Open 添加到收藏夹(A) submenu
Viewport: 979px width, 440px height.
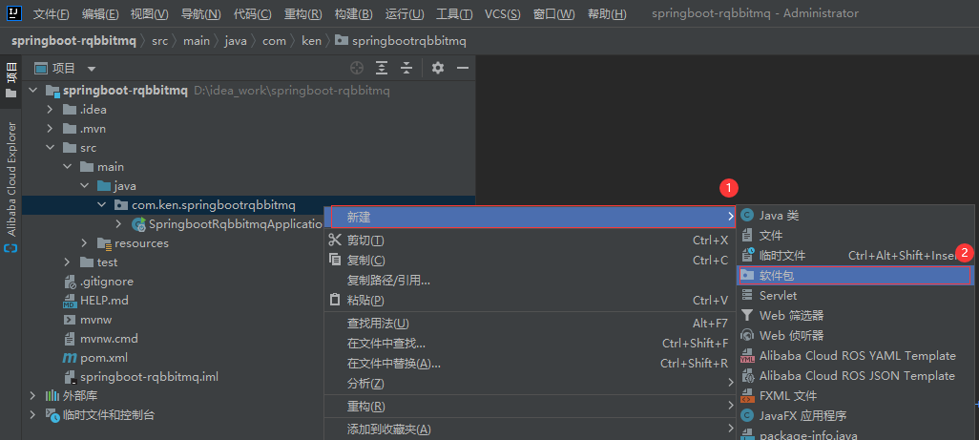(531, 430)
